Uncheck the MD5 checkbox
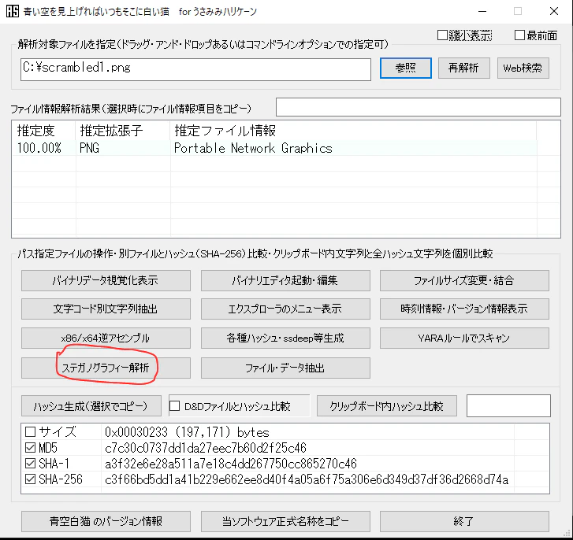This screenshot has width=573, height=540. click(30, 448)
